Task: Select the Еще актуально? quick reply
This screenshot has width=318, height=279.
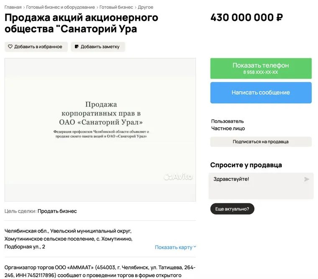Action: [232, 209]
